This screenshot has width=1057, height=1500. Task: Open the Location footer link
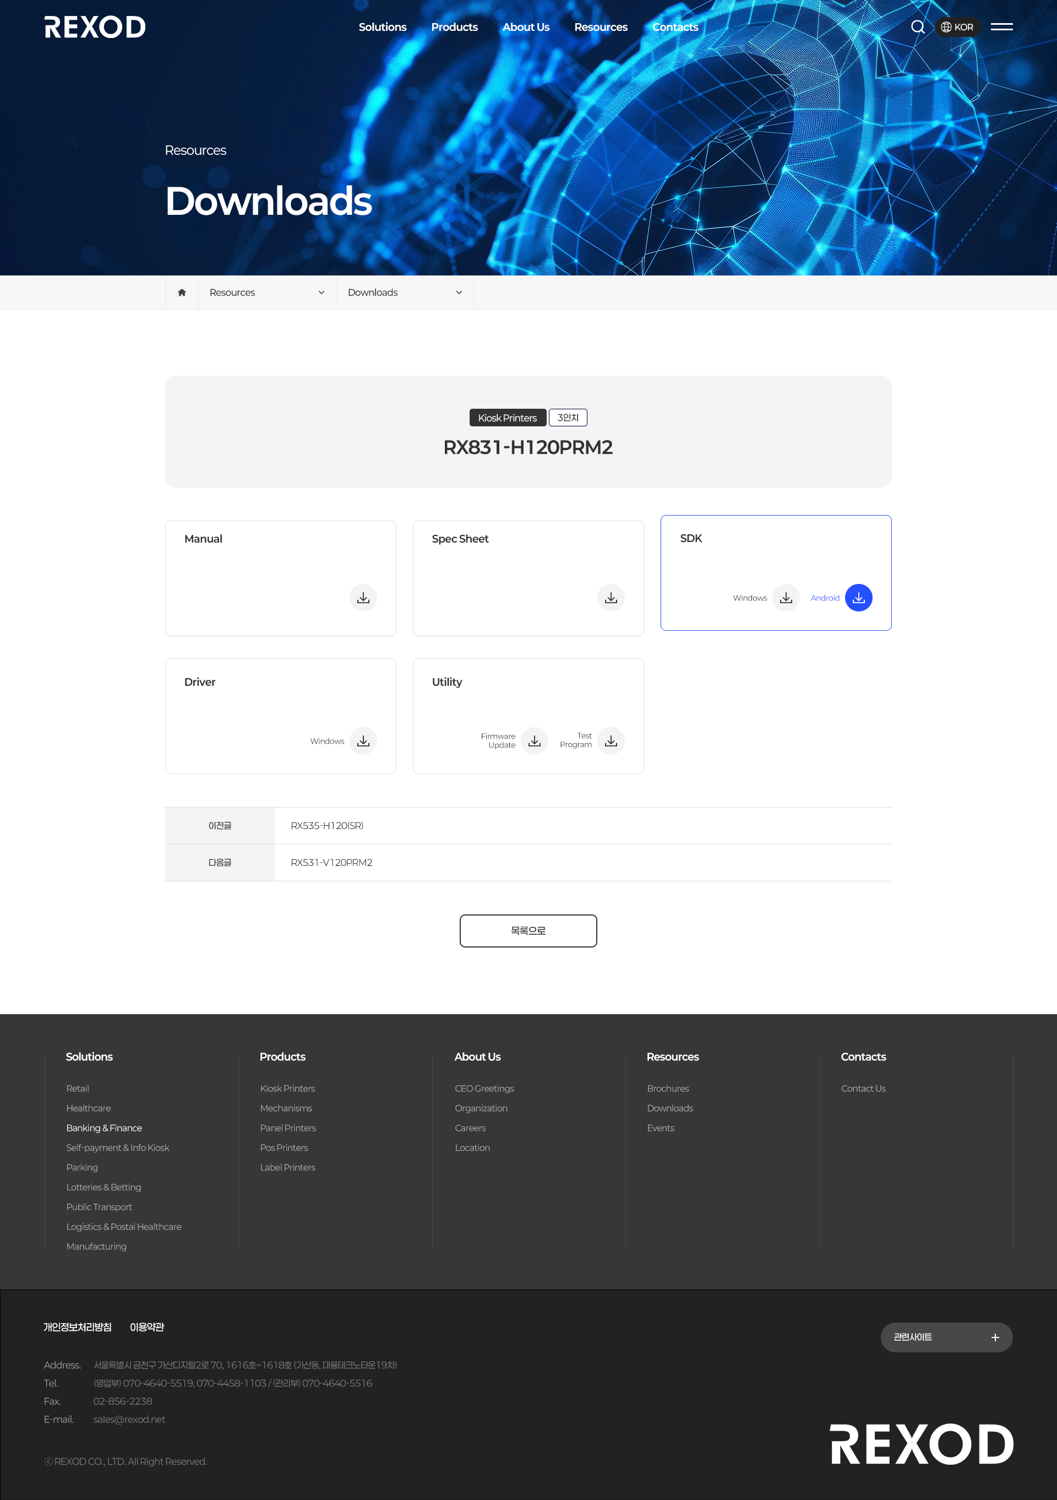click(472, 1147)
